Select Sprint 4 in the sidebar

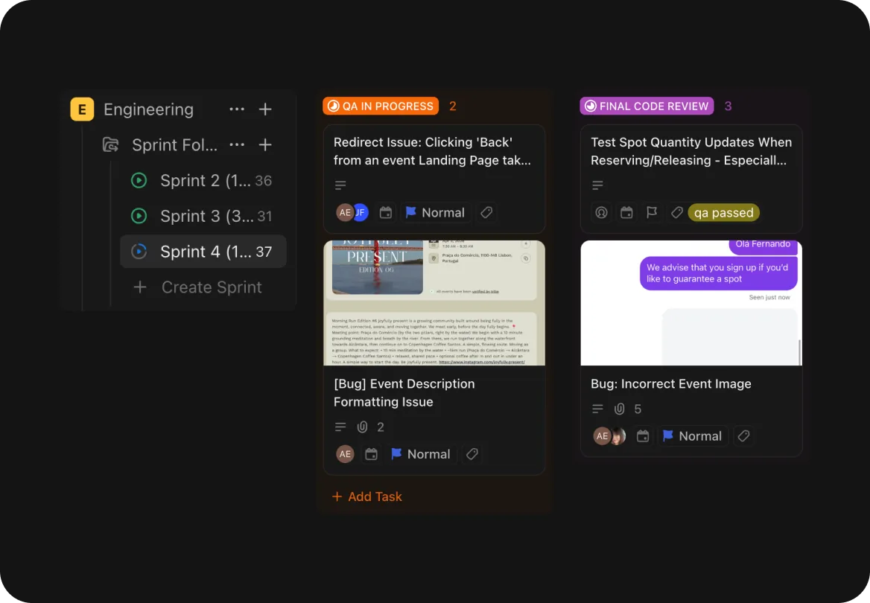(x=203, y=252)
